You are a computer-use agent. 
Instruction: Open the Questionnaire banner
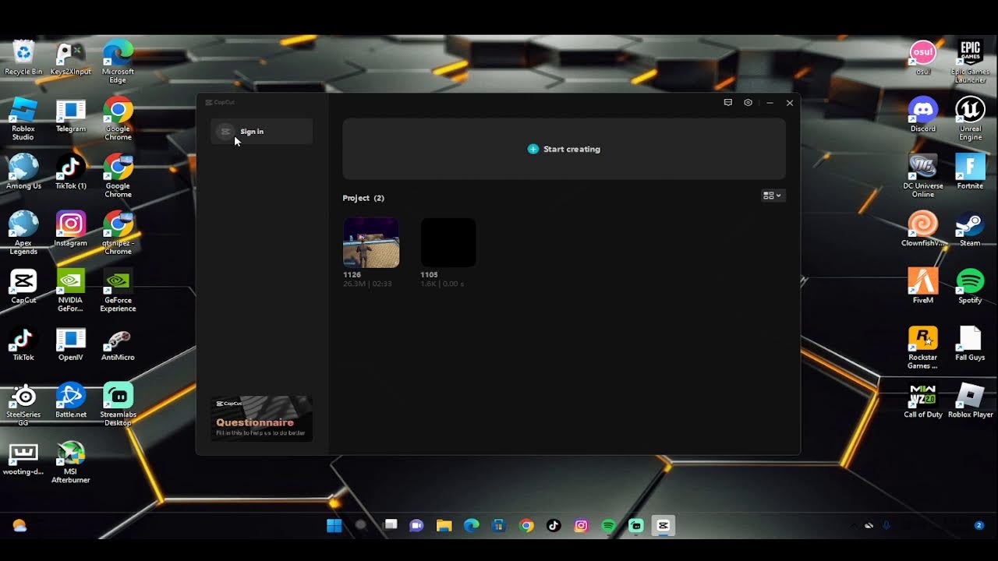tap(261, 418)
